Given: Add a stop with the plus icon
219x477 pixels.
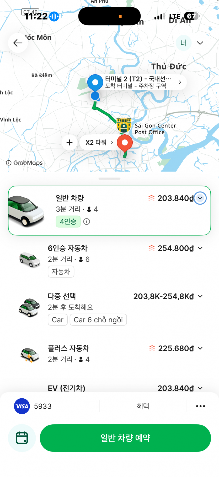Looking at the screenshot, I should 70,143.
